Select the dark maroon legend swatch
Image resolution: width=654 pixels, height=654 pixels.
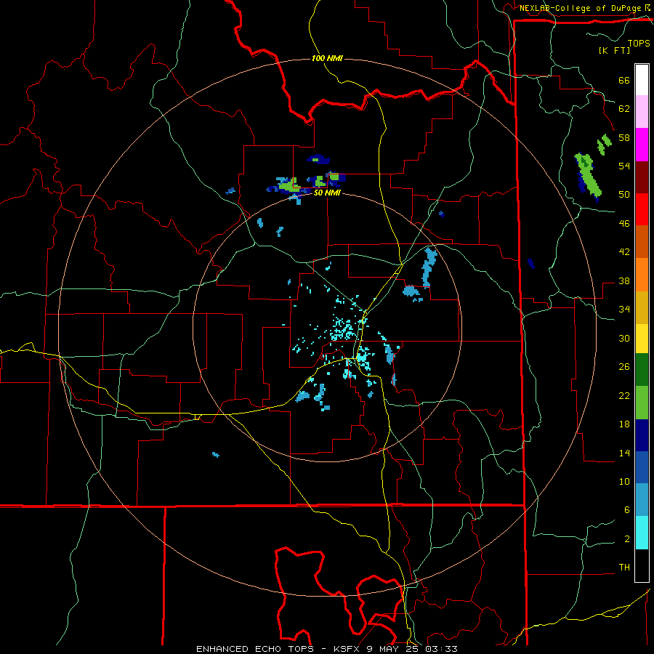pyautogui.click(x=642, y=177)
